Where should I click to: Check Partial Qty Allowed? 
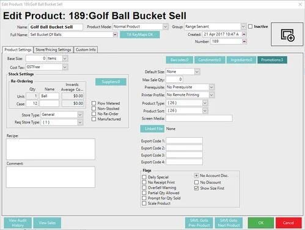(144, 193)
